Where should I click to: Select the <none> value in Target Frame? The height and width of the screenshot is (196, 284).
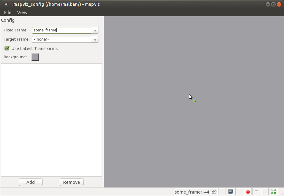61,39
